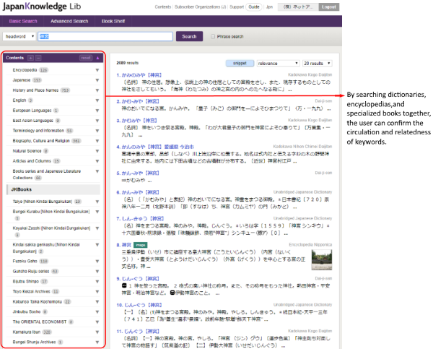Expand the Natural Science category arrow
This screenshot has width=433, height=349.
[97, 151]
